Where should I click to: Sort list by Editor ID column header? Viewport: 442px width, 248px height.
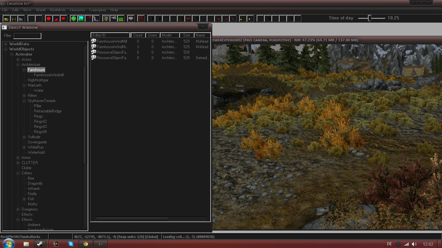click(110, 35)
